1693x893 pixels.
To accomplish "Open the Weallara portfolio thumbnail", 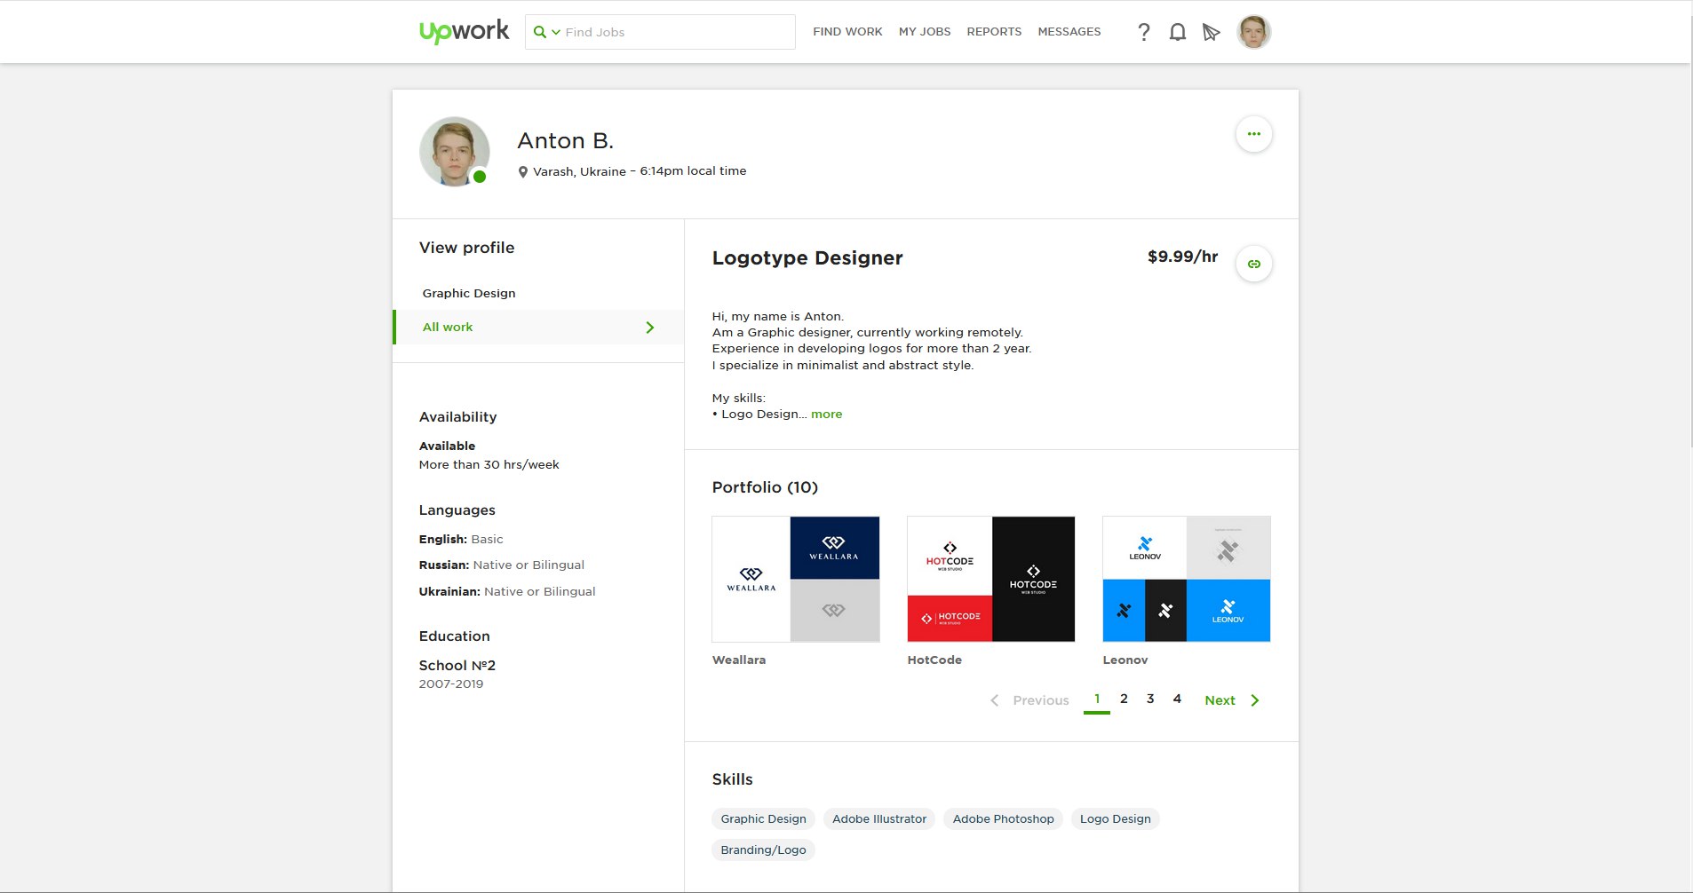I will pyautogui.click(x=796, y=579).
